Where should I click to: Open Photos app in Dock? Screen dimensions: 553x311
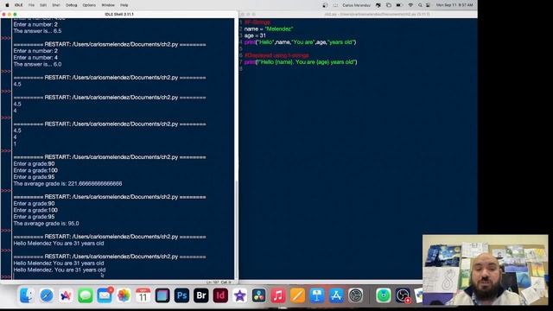pos(124,295)
